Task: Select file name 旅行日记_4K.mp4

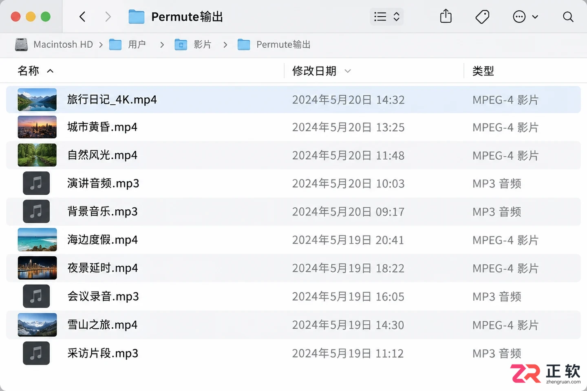Action: pyautogui.click(x=112, y=99)
